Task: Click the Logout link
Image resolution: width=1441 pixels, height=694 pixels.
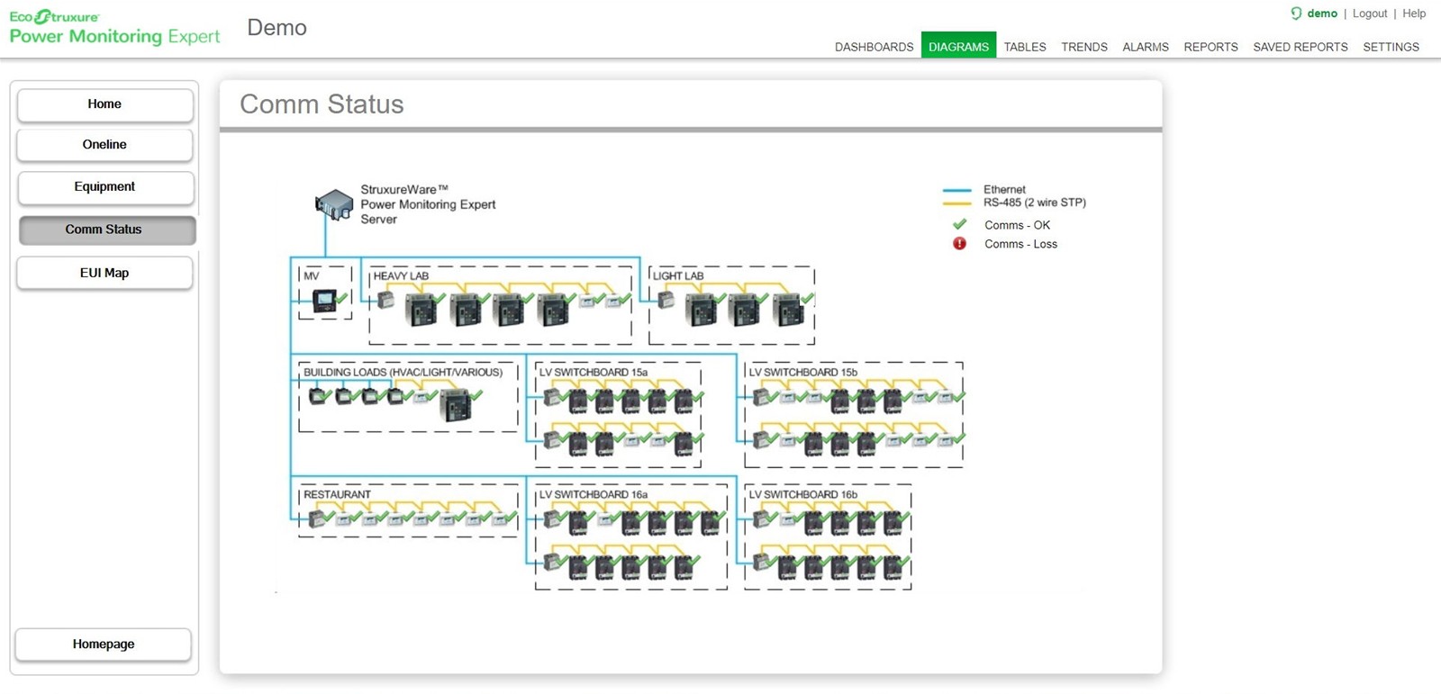Action: 1369,14
